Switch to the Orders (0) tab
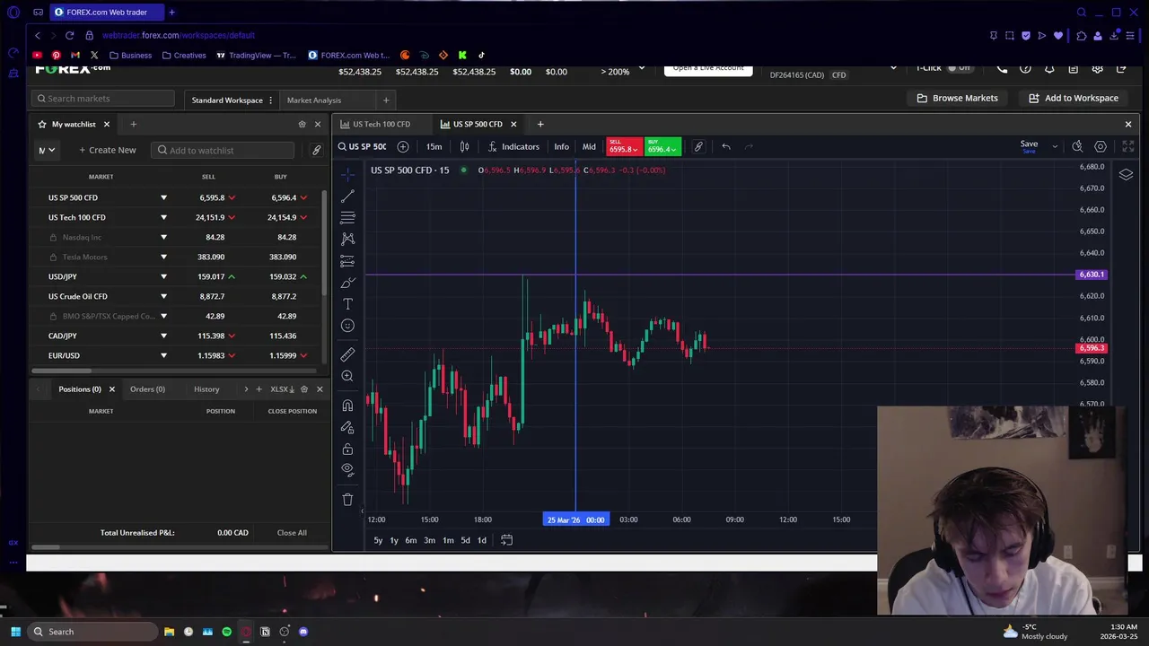 pyautogui.click(x=147, y=389)
